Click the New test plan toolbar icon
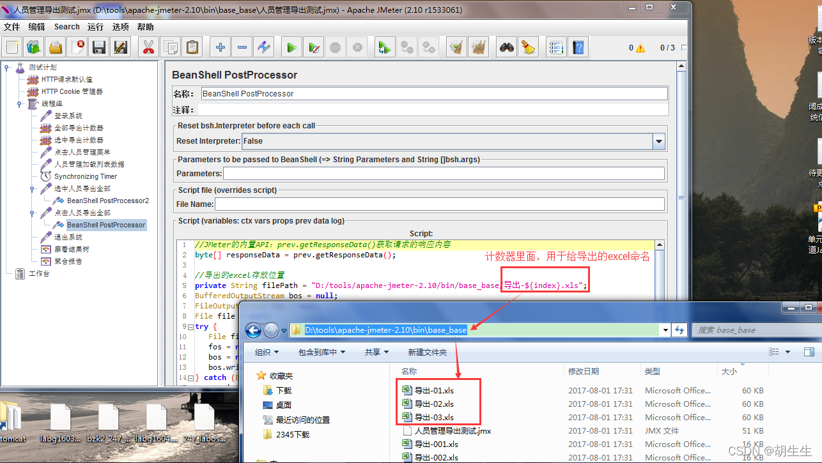Screen dimensions: 822x463 13,47
